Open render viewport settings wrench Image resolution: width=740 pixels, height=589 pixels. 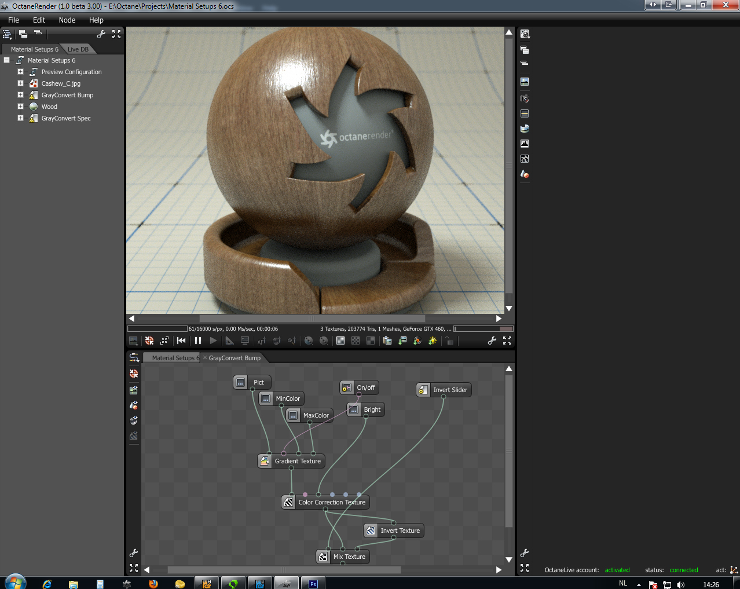(x=492, y=341)
